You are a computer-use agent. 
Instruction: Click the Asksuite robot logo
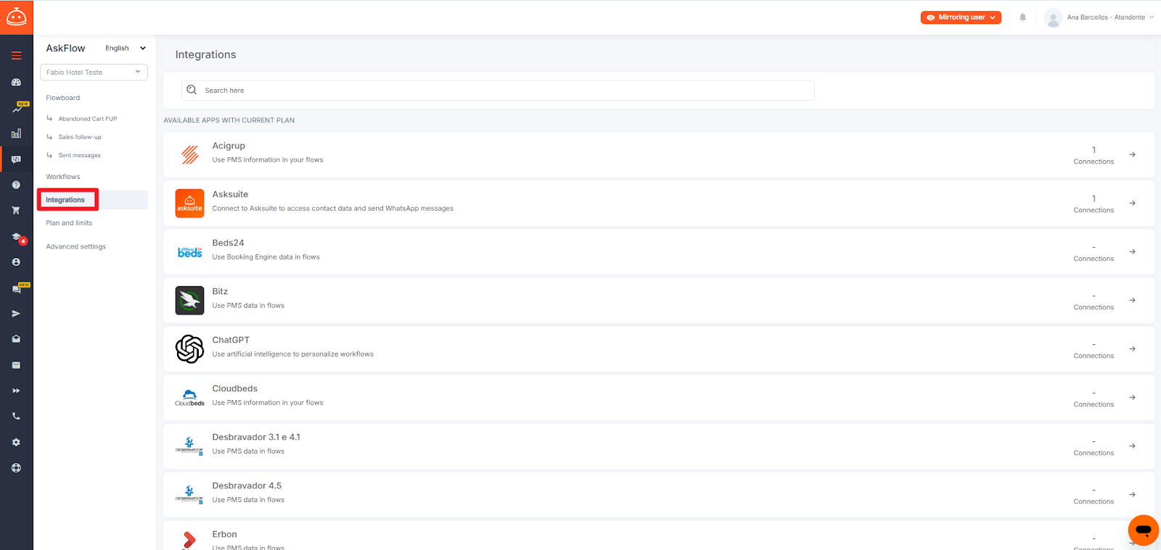point(16,17)
